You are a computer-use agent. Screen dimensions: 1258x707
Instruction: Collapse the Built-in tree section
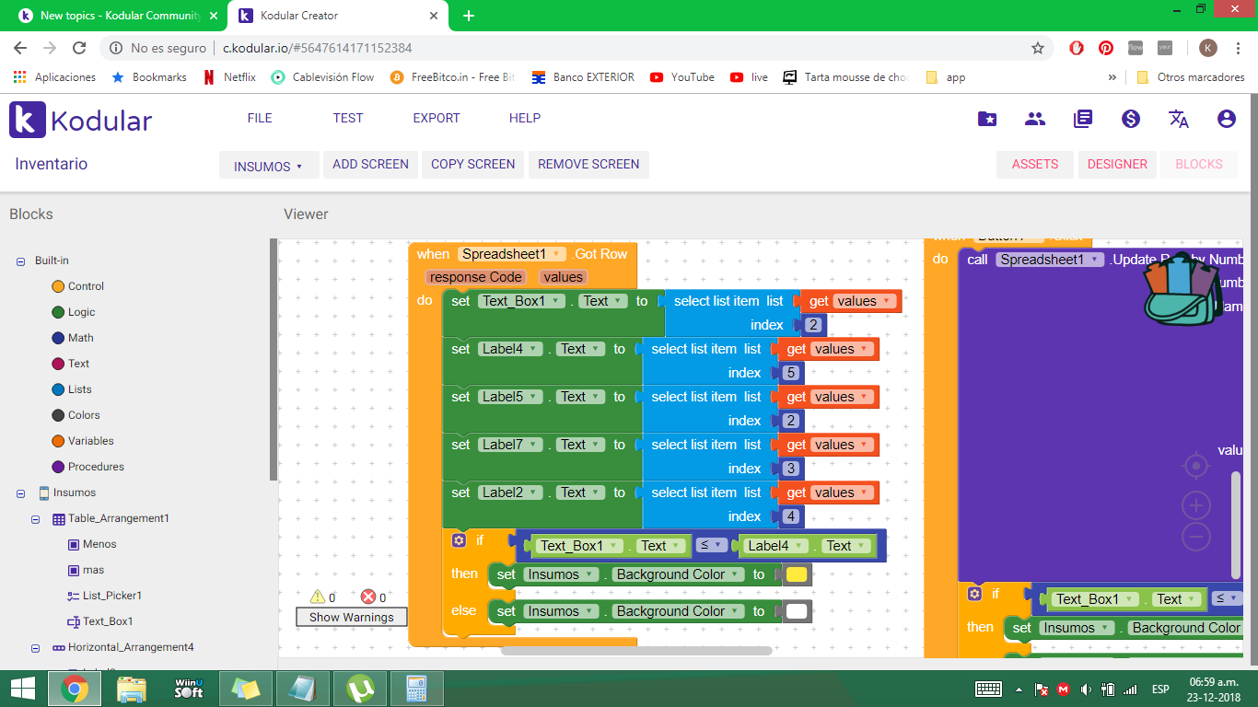coord(20,261)
